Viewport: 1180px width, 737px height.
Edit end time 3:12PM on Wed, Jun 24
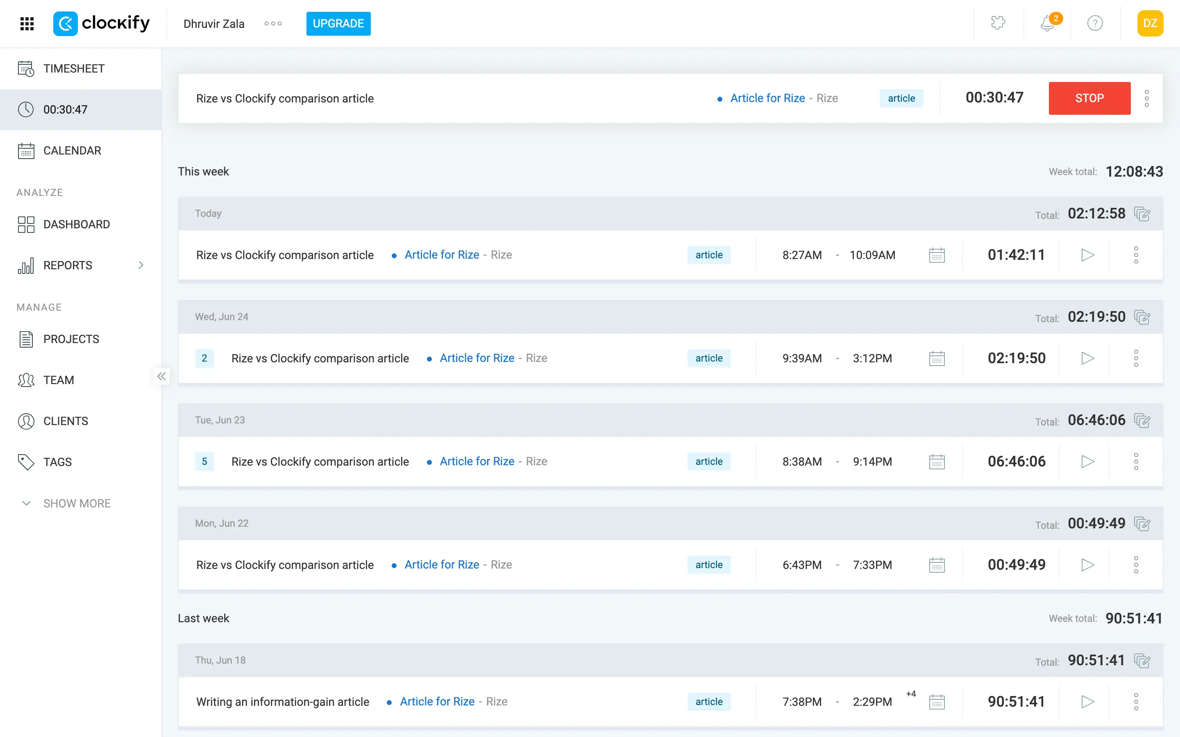[x=872, y=358]
